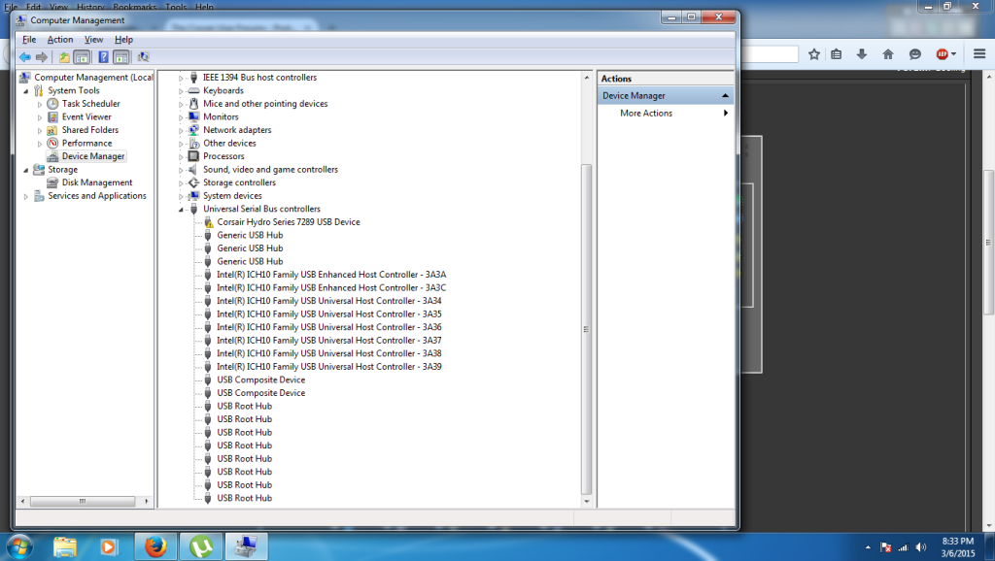Expand the Shared Folders node

pos(40,131)
